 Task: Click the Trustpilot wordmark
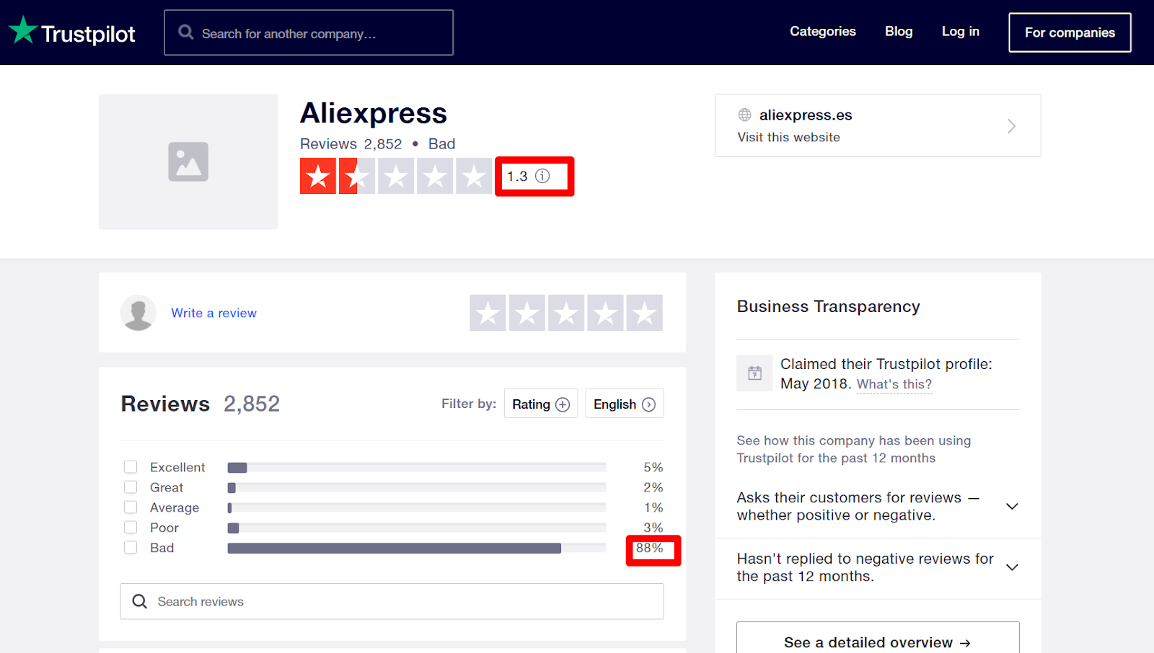88,34
